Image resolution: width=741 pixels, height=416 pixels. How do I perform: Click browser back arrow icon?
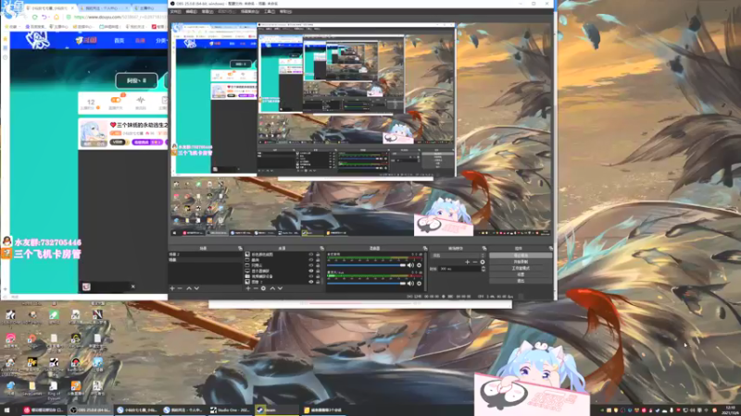coord(44,17)
